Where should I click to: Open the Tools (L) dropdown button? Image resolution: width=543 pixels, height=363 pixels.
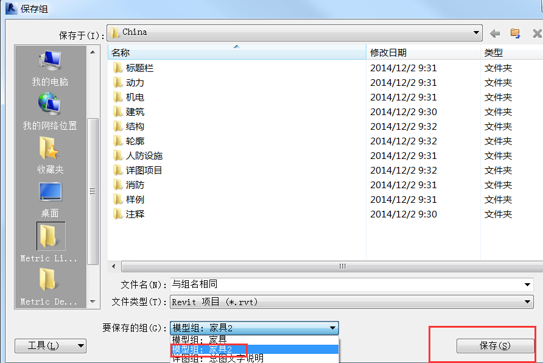pyautogui.click(x=51, y=345)
